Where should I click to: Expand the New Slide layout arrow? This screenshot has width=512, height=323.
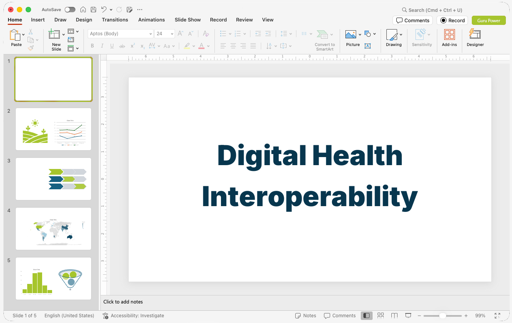point(64,34)
